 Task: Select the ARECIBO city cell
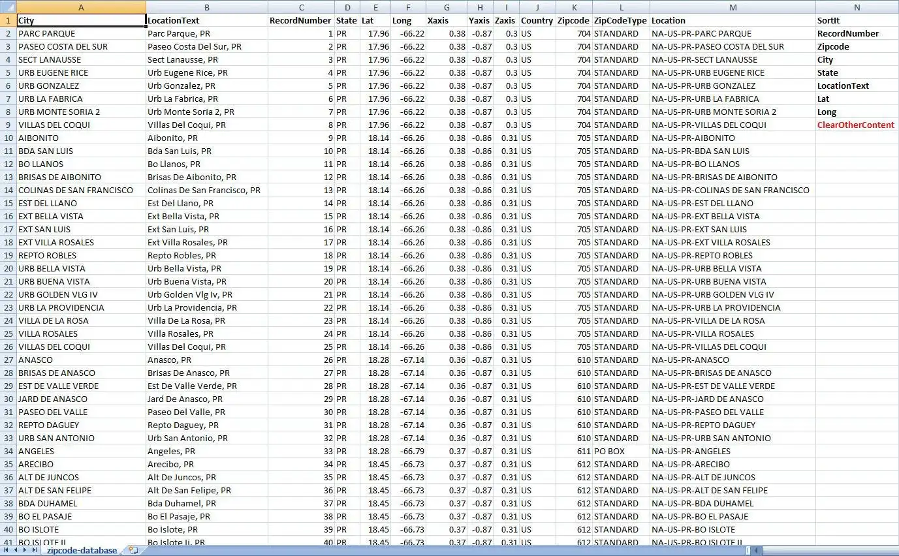click(x=81, y=465)
